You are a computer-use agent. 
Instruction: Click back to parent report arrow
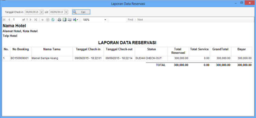tap(43, 19)
